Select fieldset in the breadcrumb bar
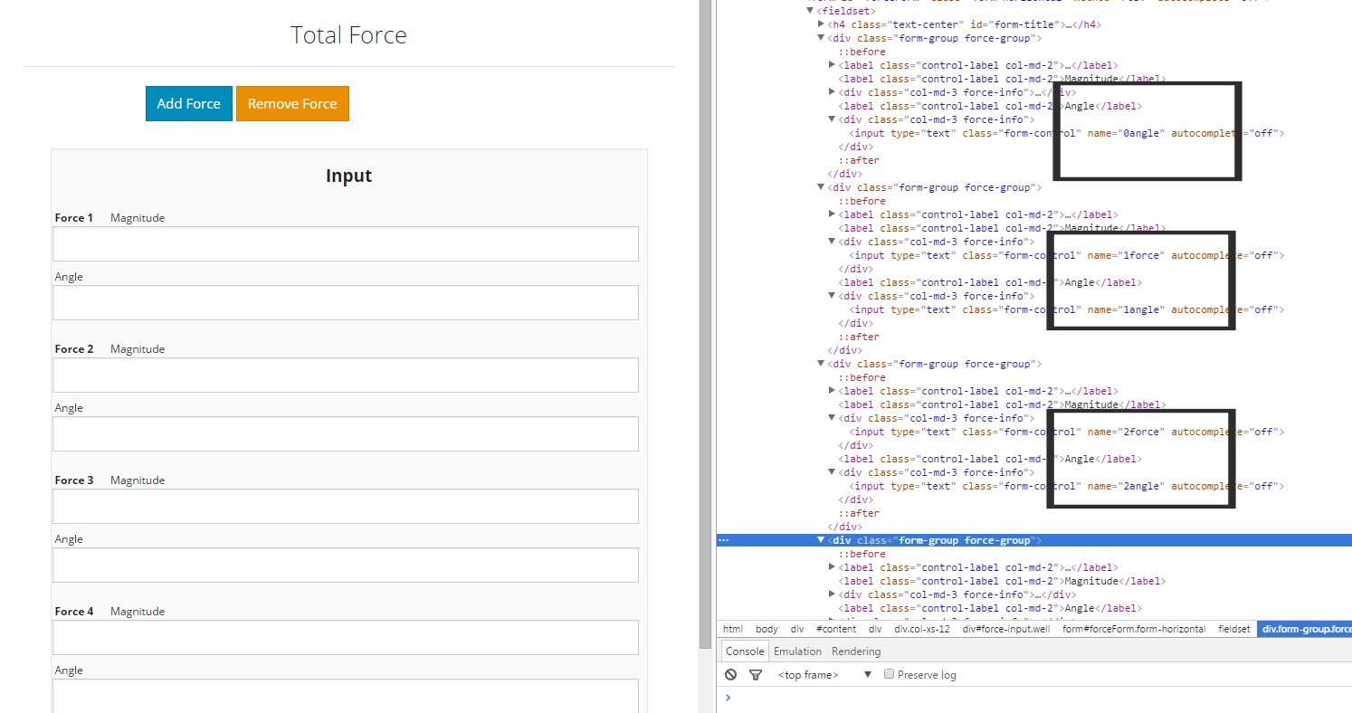This screenshot has width=1352, height=713. 1234,629
